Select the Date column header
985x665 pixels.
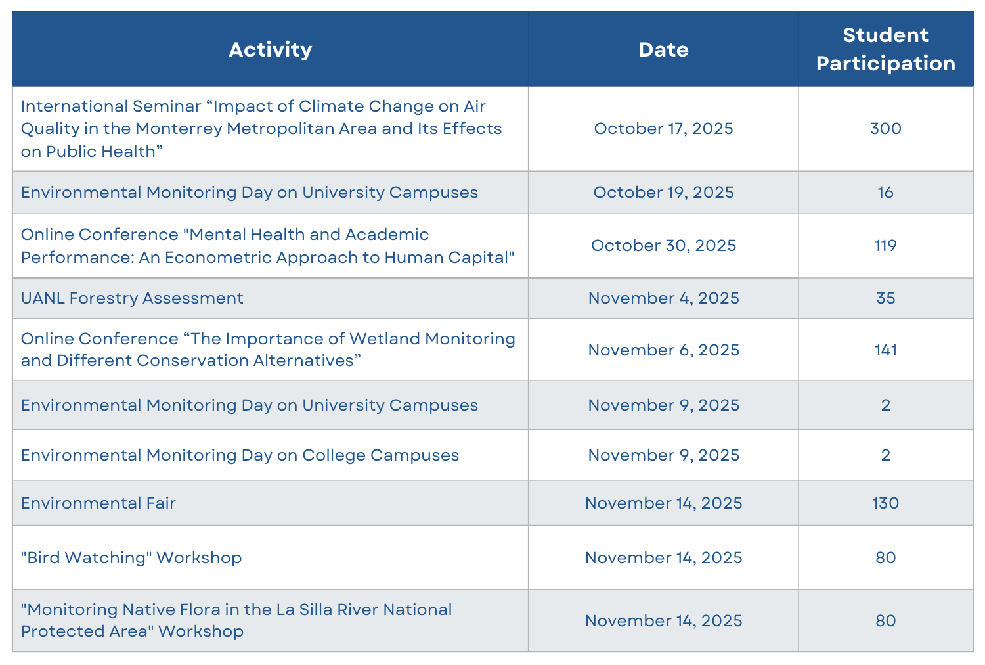pyautogui.click(x=663, y=49)
